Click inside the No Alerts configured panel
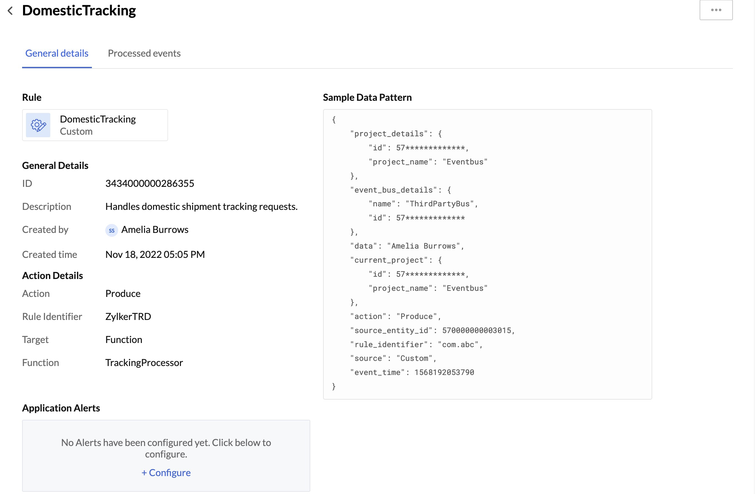 tap(166, 448)
